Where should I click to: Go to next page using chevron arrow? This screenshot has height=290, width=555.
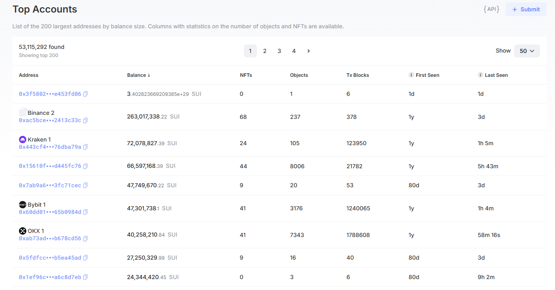[309, 51]
